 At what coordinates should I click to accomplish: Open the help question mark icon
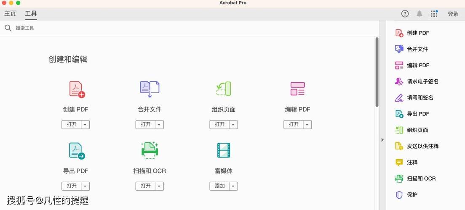pos(405,13)
